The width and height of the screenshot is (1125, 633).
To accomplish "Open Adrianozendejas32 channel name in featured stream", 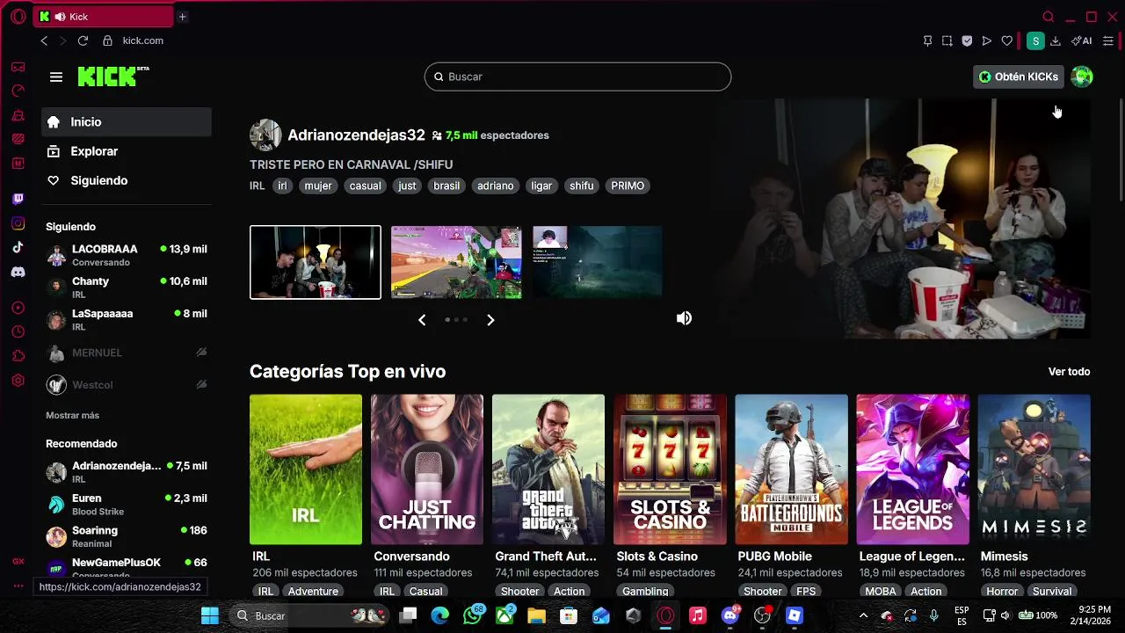I will click(356, 135).
